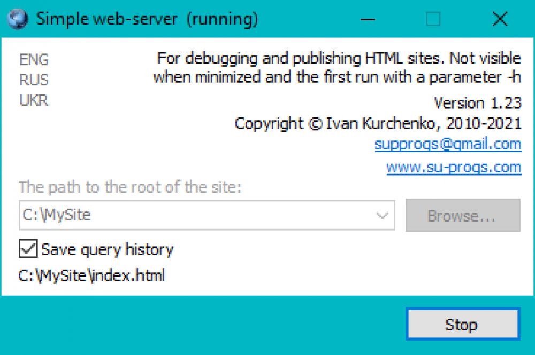Switch interface language to RUS
This screenshot has width=535, height=355.
[x=34, y=80]
